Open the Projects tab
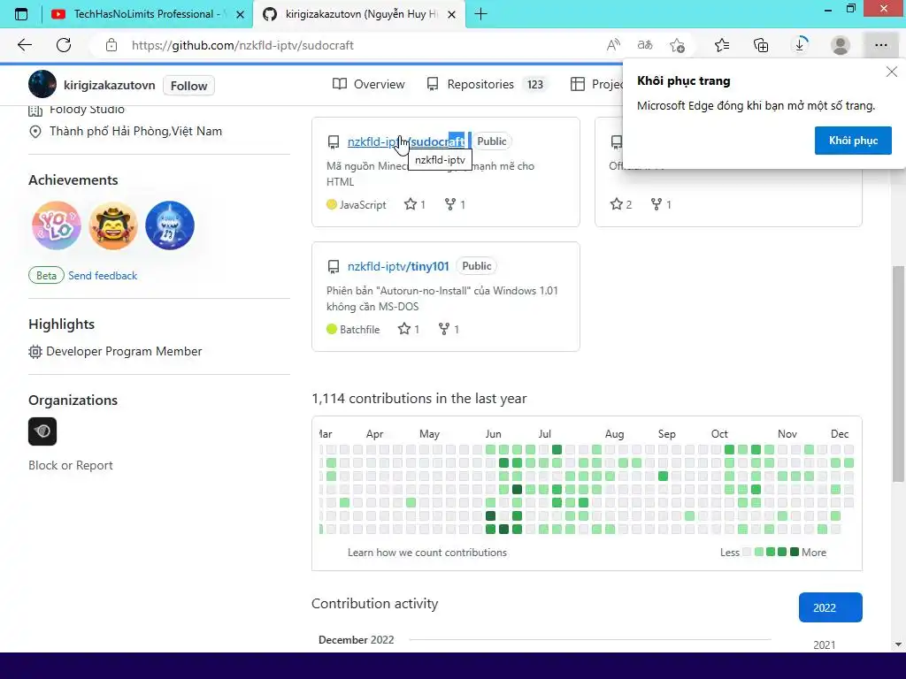Viewport: 906px width, 679px height. point(596,84)
